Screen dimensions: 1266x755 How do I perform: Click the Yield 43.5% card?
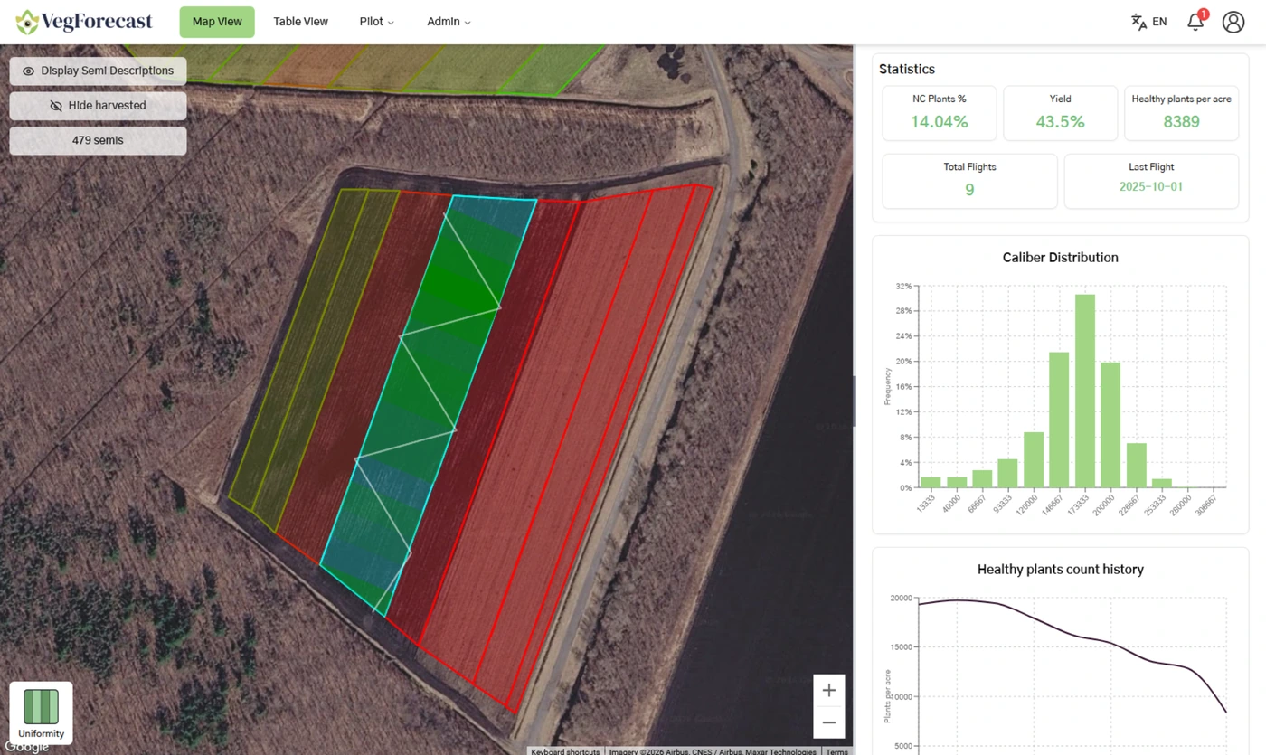(x=1060, y=113)
